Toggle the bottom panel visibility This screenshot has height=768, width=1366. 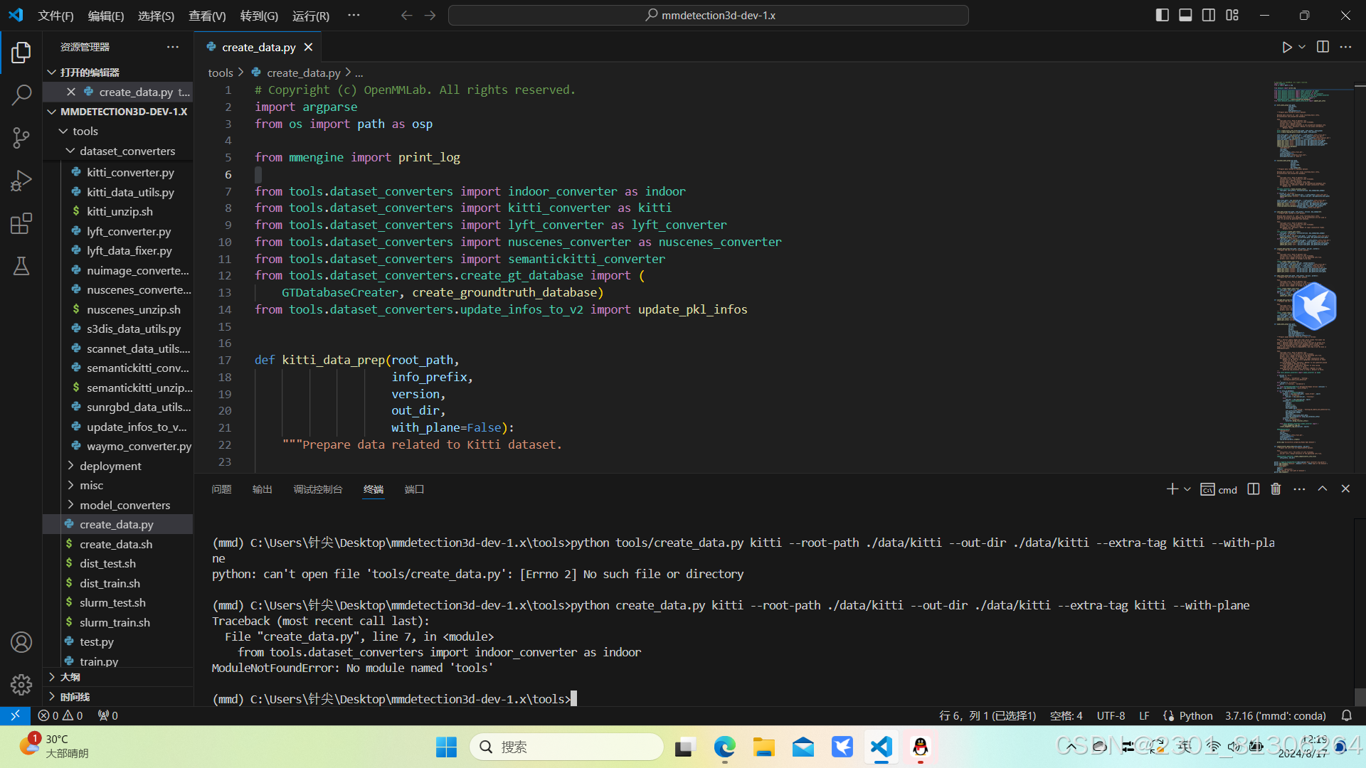(x=1185, y=15)
